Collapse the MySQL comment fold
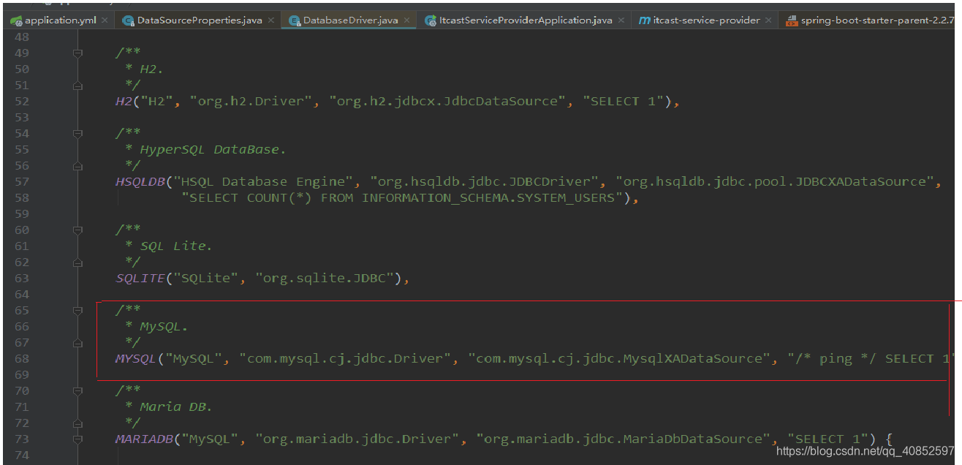 tap(77, 309)
